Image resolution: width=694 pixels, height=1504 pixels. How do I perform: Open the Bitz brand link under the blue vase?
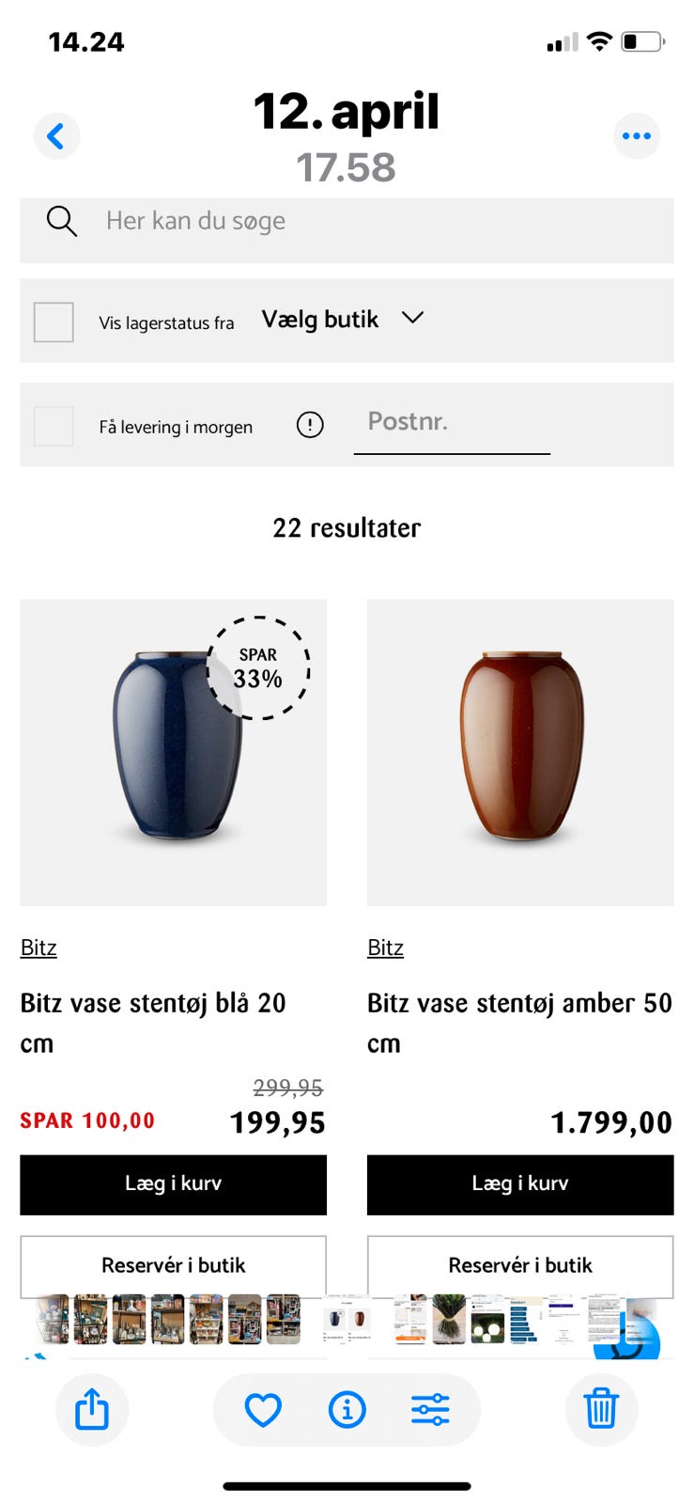coord(39,948)
